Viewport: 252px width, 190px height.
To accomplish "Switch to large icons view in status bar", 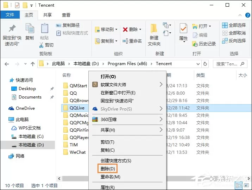I will coord(246,185).
